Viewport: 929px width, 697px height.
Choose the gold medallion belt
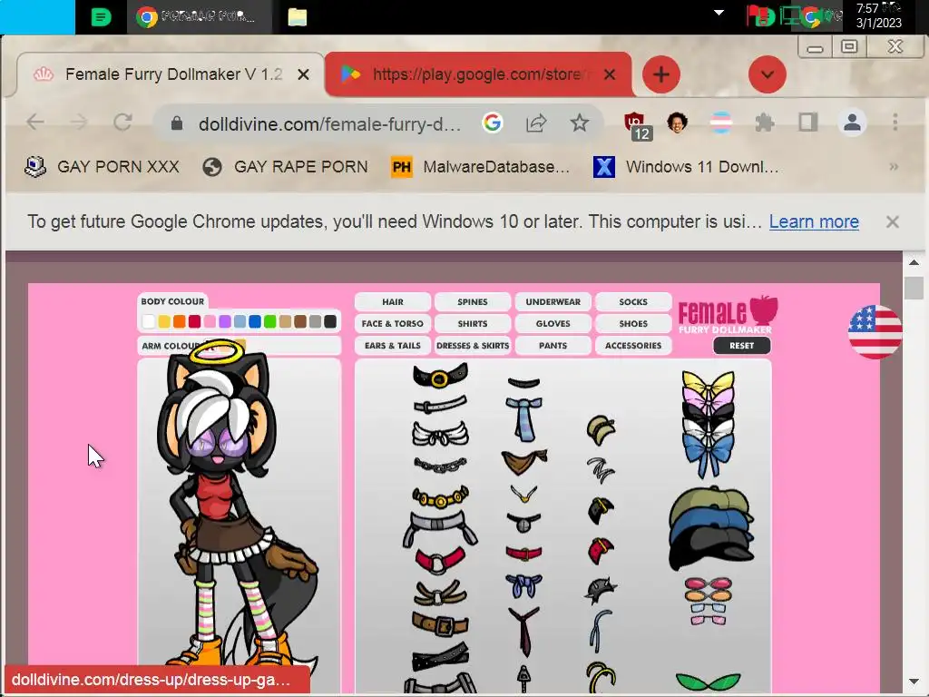pos(440,497)
